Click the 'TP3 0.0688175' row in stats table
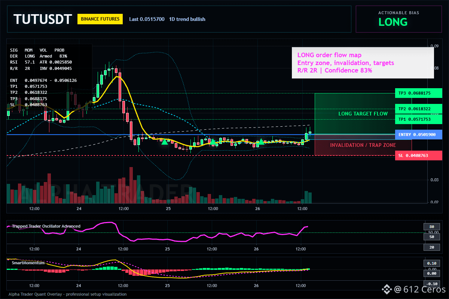This screenshot has width=449, height=299. (28, 99)
